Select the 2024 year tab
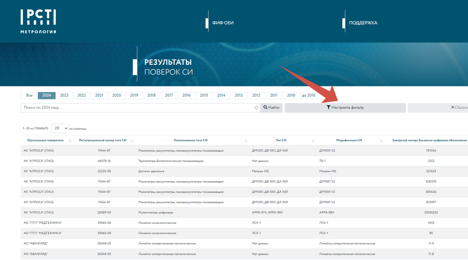This screenshot has height=260, width=468. [47, 96]
